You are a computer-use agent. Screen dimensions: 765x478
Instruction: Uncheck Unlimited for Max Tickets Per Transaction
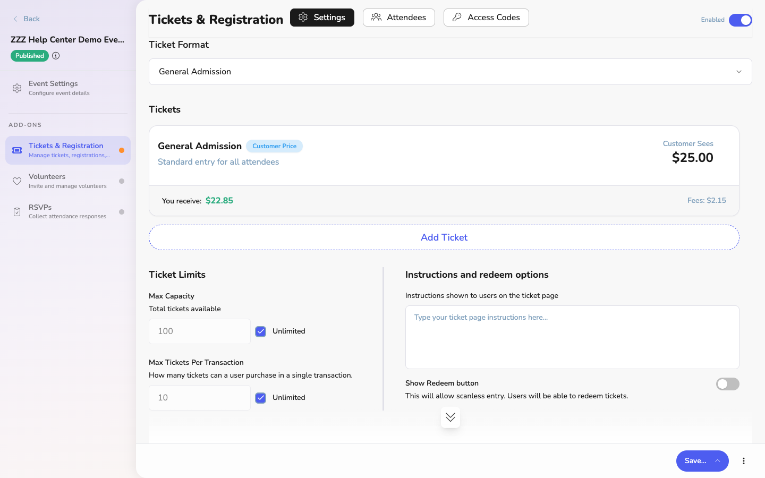[261, 398]
